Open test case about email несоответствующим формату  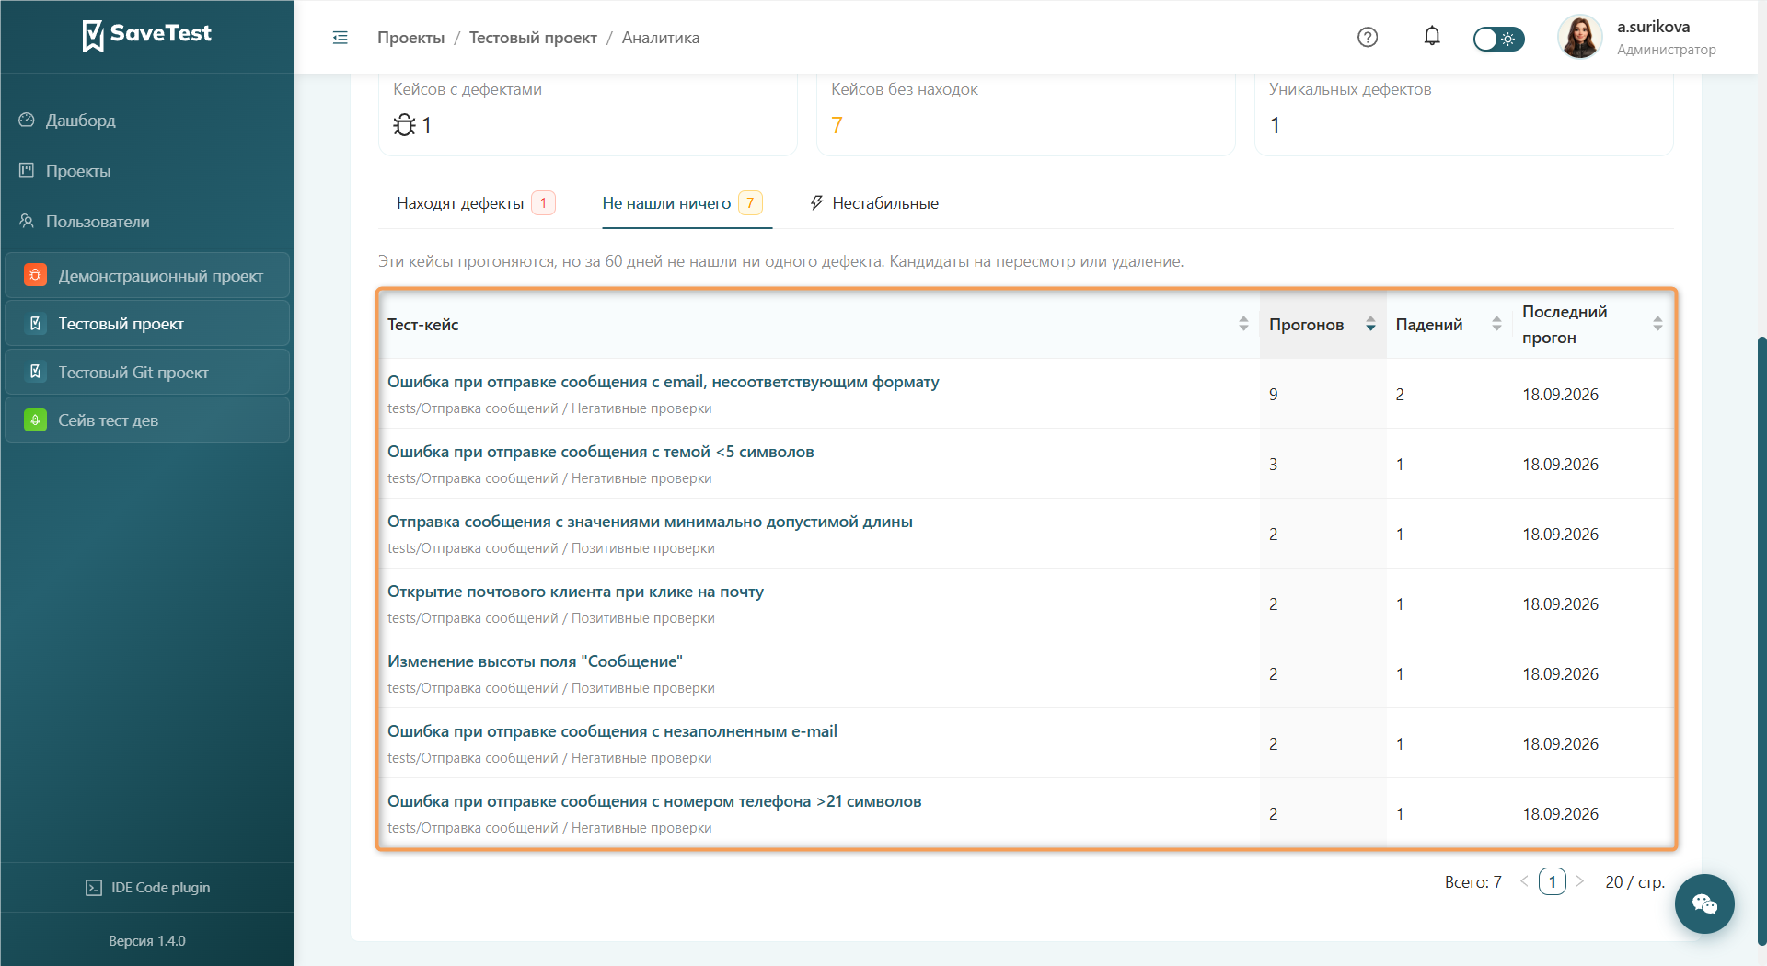[x=663, y=382]
